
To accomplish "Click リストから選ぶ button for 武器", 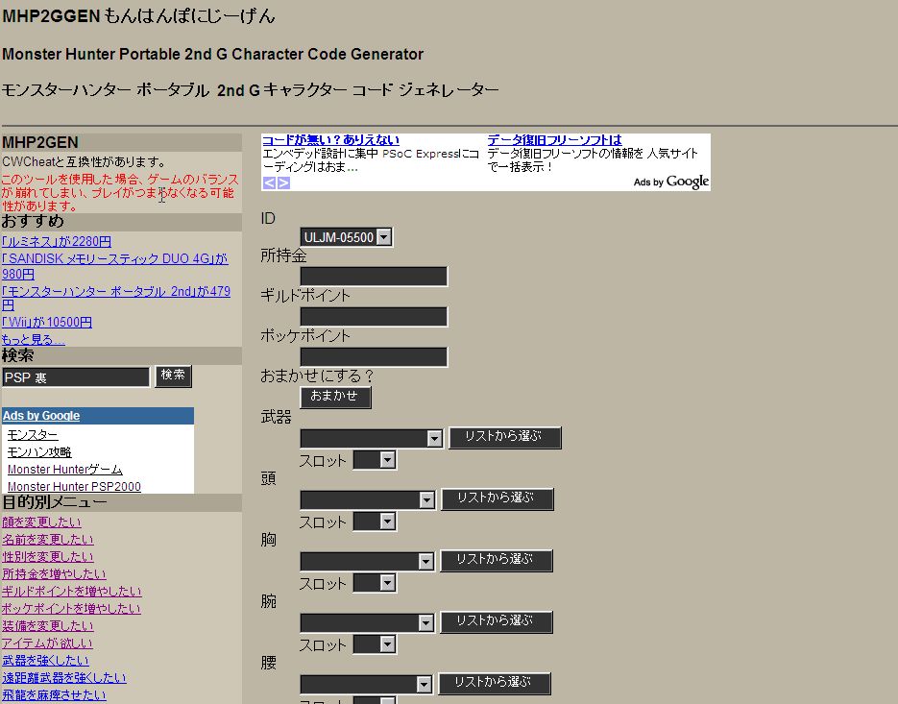I will (504, 437).
